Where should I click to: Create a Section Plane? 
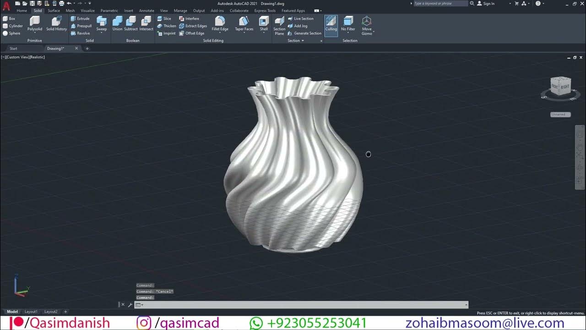click(x=279, y=24)
